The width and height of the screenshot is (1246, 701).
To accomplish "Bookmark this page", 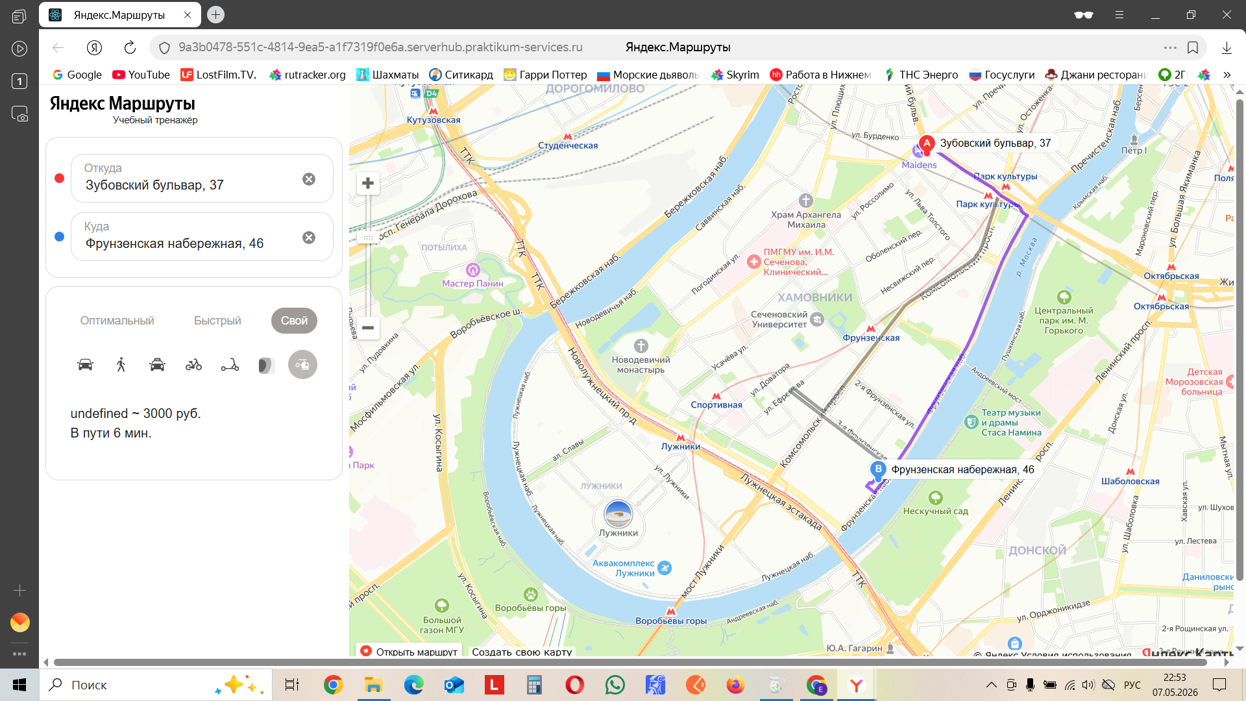I will tap(1193, 47).
